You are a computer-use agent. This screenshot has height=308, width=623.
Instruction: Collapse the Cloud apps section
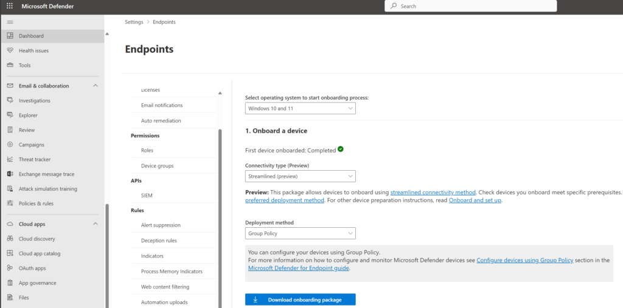[x=96, y=224]
